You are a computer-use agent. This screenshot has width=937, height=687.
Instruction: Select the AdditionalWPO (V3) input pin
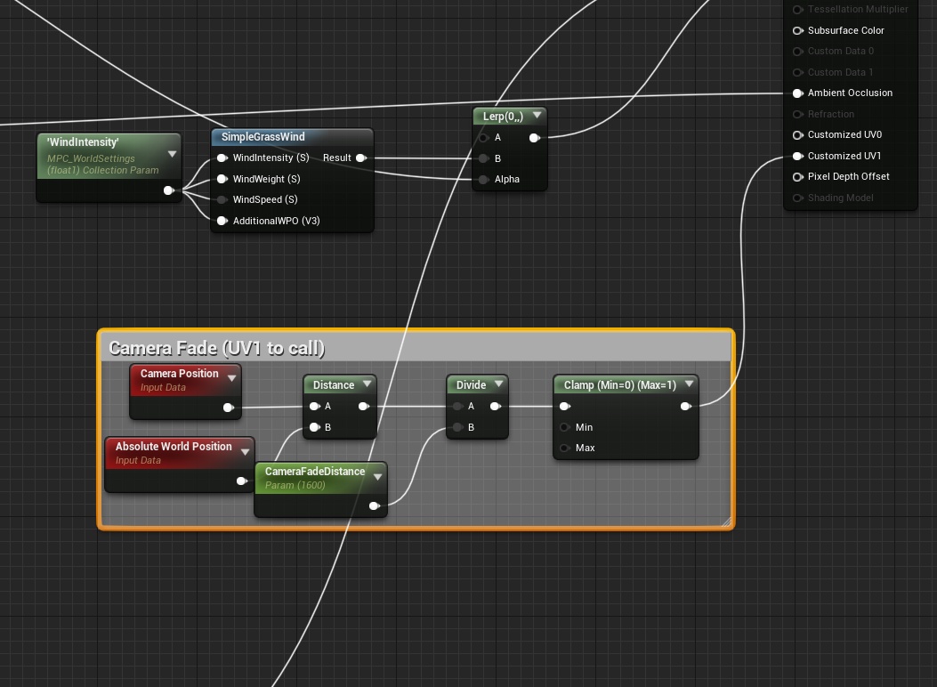tap(222, 221)
